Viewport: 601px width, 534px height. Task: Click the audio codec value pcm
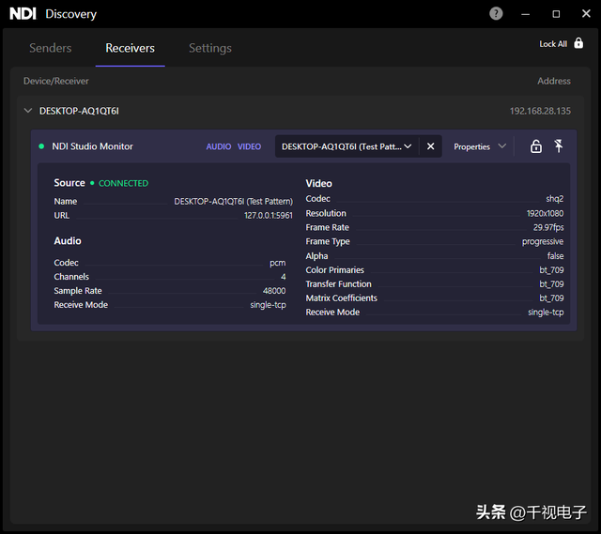tap(278, 263)
